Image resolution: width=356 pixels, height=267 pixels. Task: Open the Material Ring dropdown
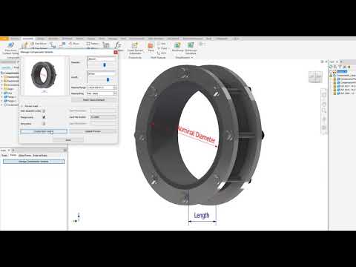115,93
